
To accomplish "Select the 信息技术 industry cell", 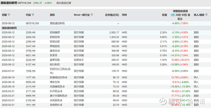I will (79, 60).
